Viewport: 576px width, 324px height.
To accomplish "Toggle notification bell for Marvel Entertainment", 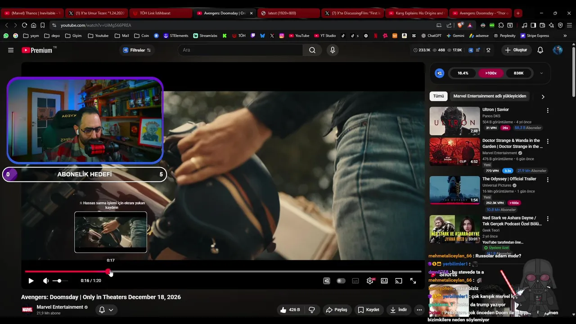I will [106, 310].
